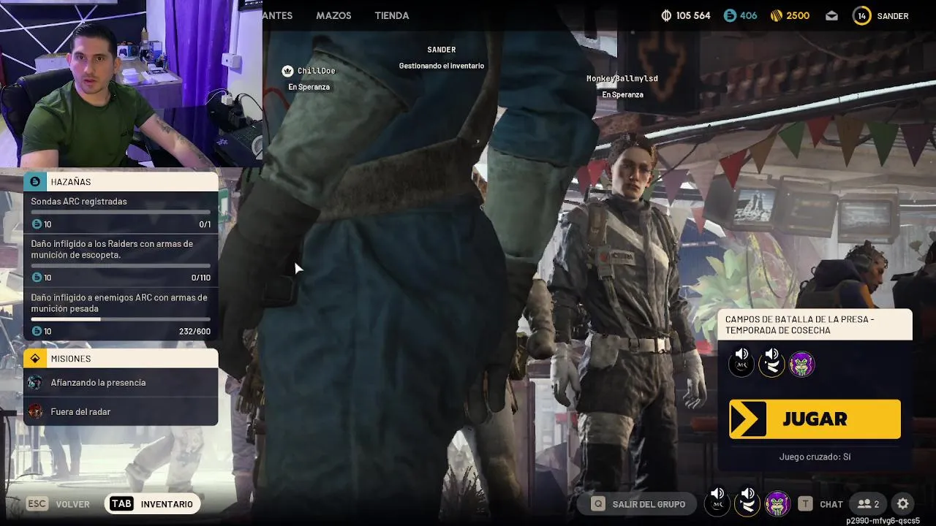Click the icon for 'Afianzando la presencia' mission
936x526 pixels.
(x=35, y=383)
